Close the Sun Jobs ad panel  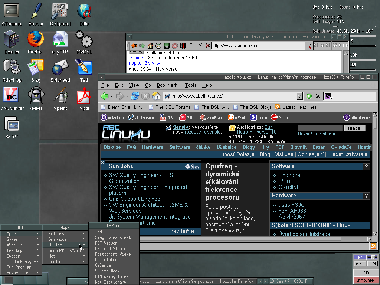click(x=102, y=163)
